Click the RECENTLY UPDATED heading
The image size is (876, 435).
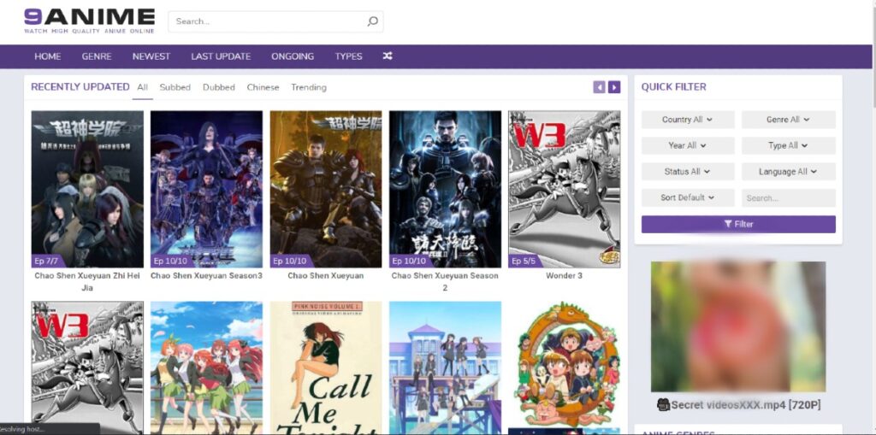tap(80, 86)
